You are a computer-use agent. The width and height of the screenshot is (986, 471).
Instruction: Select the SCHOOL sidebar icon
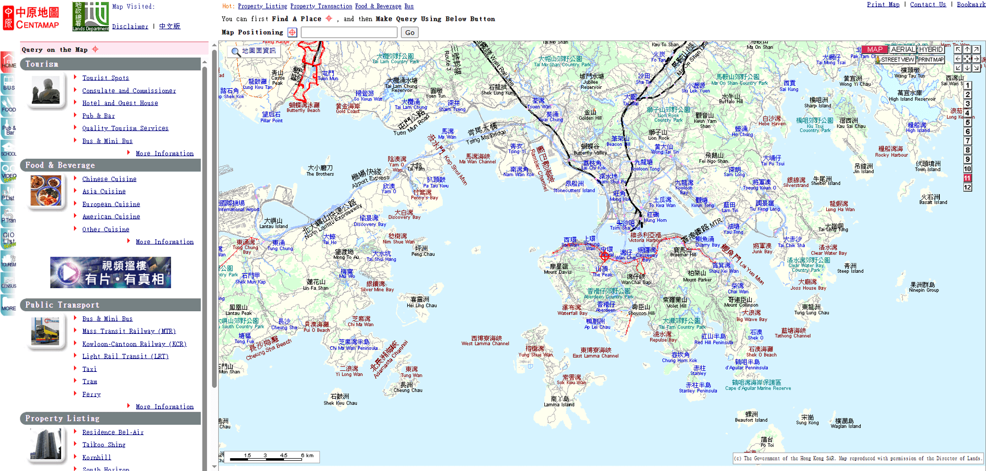(x=8, y=149)
